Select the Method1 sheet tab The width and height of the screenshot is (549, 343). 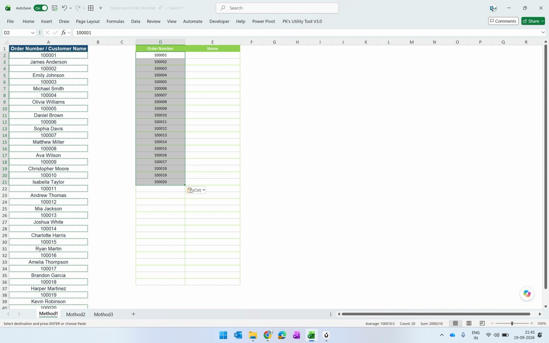(x=48, y=314)
